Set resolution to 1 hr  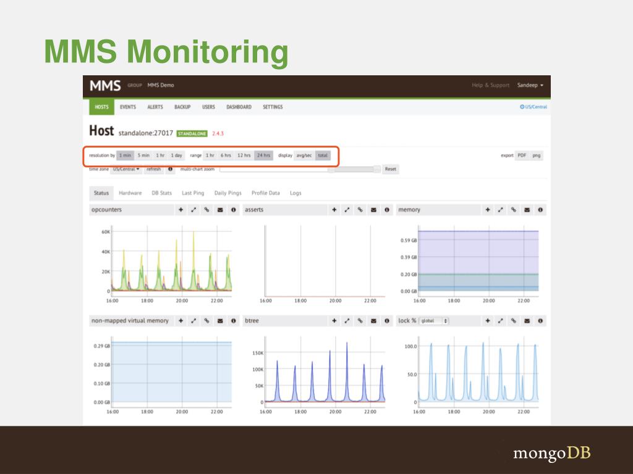coord(160,156)
